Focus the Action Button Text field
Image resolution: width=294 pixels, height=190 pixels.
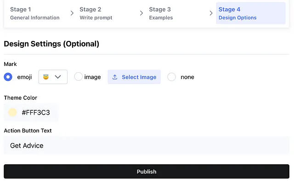coord(147,145)
